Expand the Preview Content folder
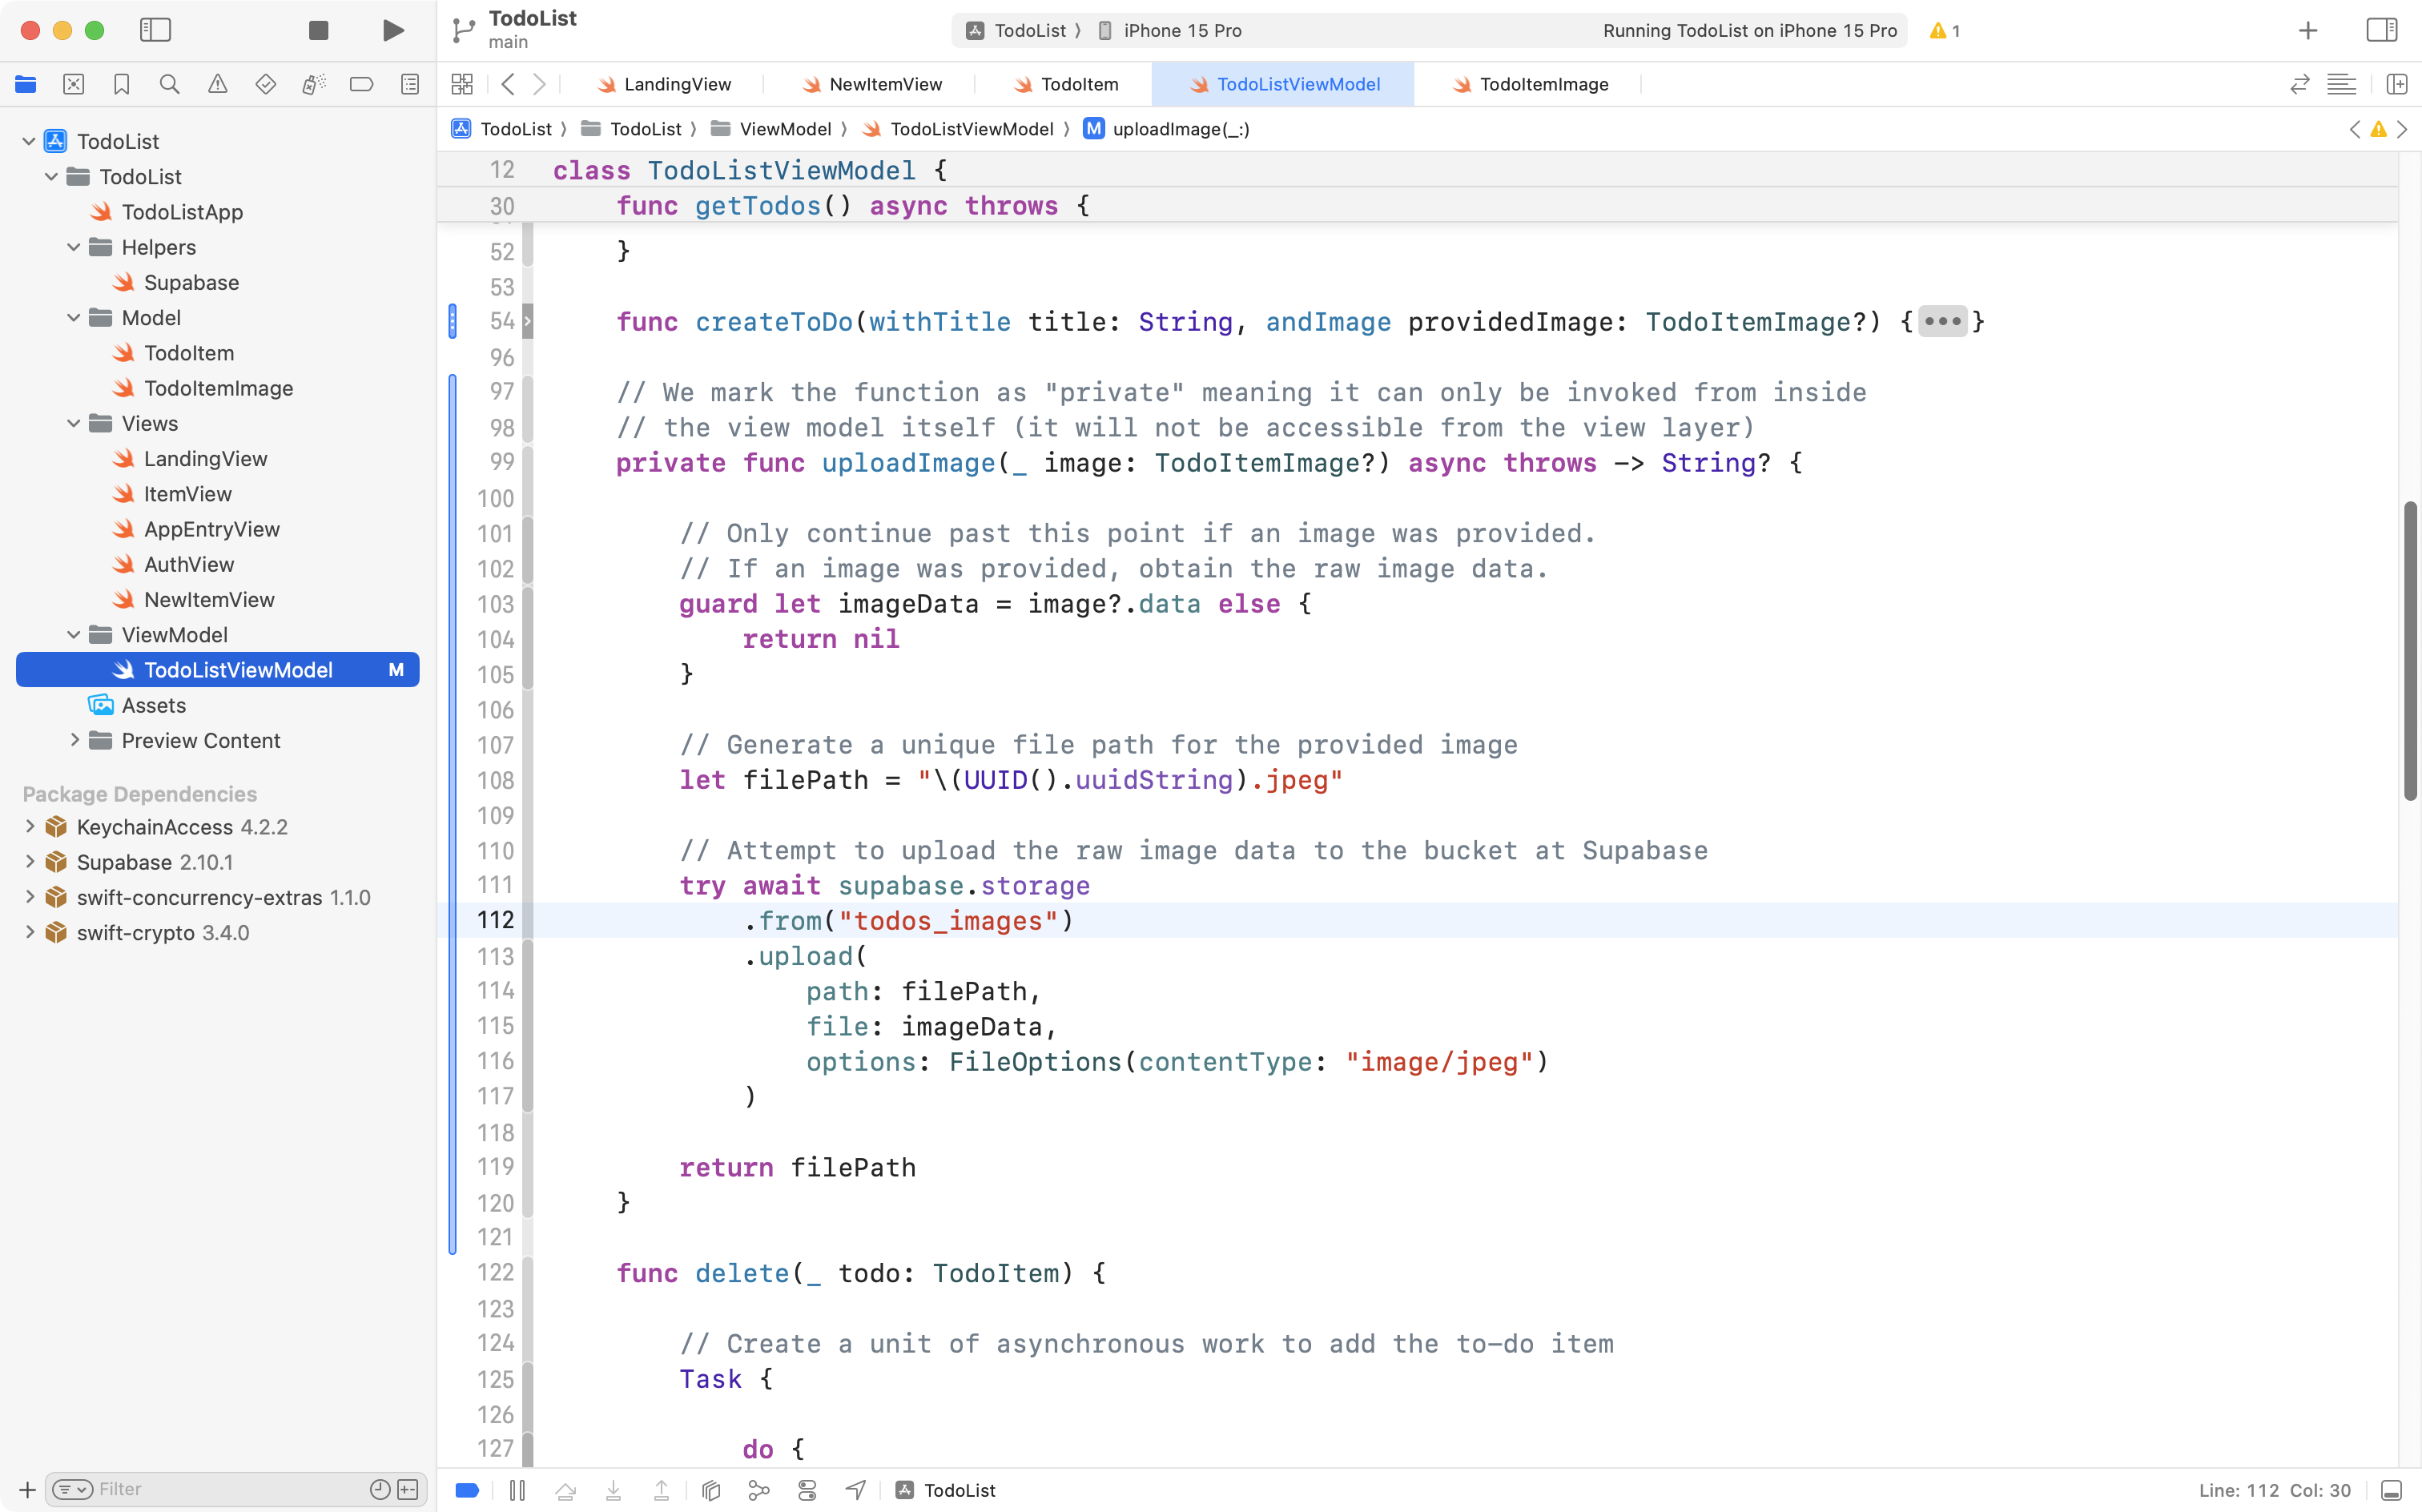 tap(74, 740)
